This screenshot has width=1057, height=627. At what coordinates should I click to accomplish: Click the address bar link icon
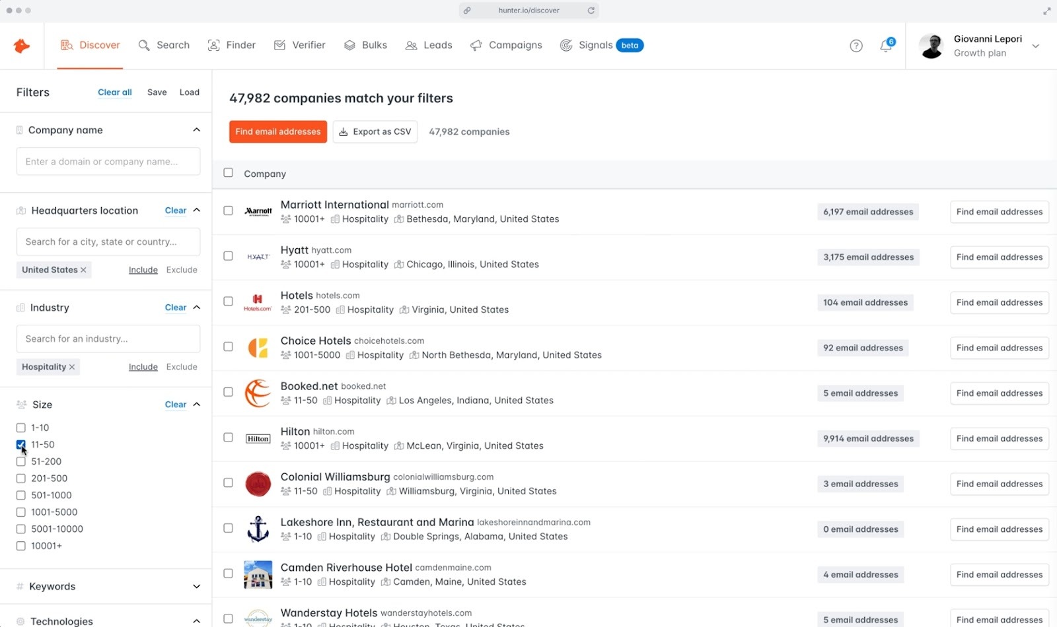tap(467, 11)
